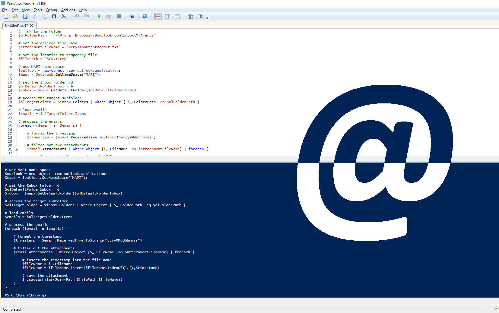This screenshot has height=313, width=499.
Task: Start a new remote PowerShell tab
Action: click(132, 16)
